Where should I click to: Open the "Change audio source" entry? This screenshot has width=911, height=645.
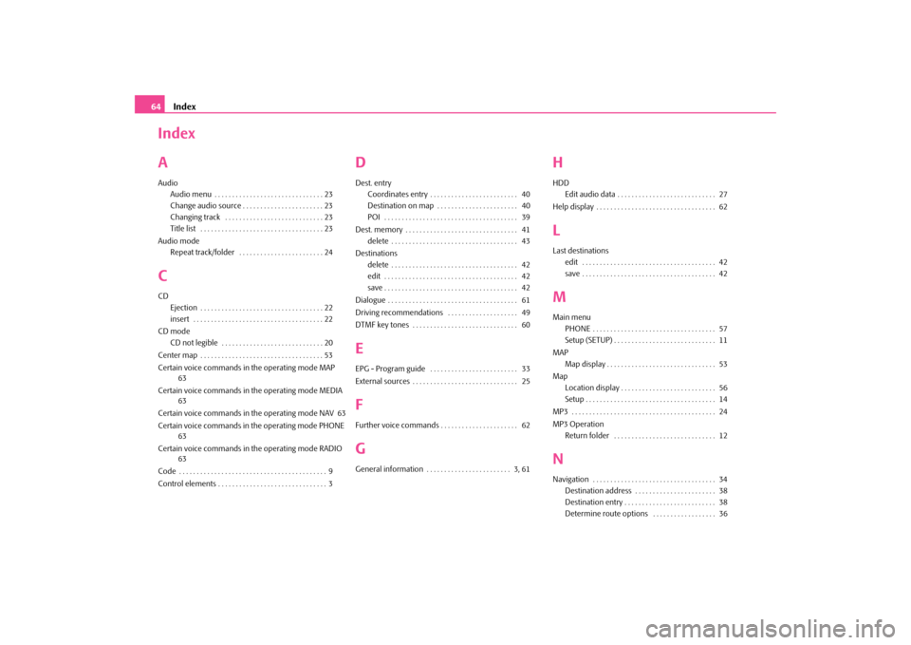point(205,206)
